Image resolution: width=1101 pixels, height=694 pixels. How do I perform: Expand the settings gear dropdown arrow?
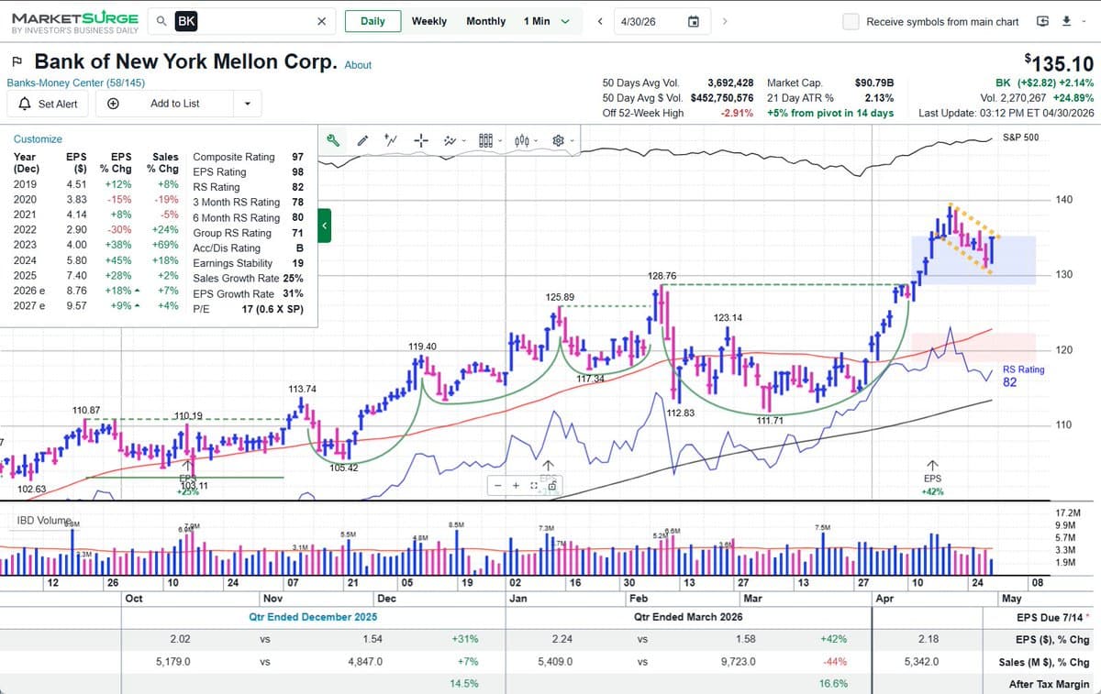click(x=571, y=141)
